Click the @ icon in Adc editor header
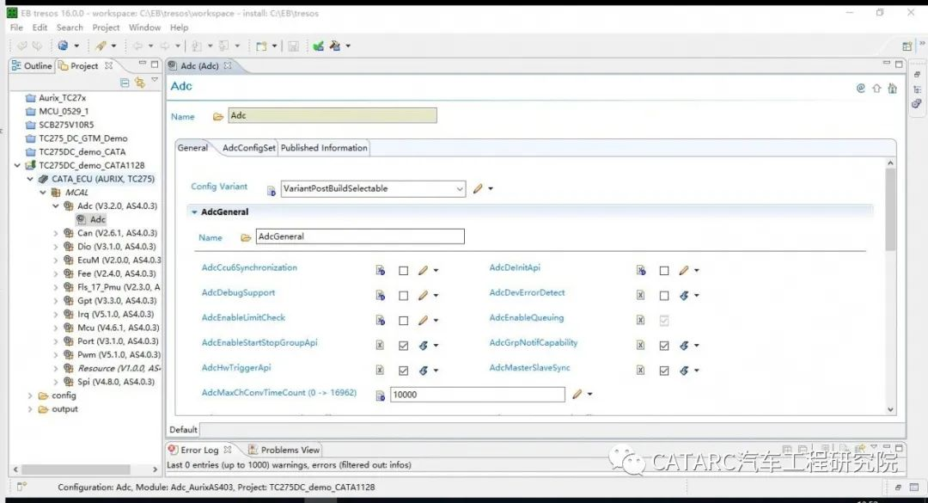This screenshot has width=928, height=503. 860,89
